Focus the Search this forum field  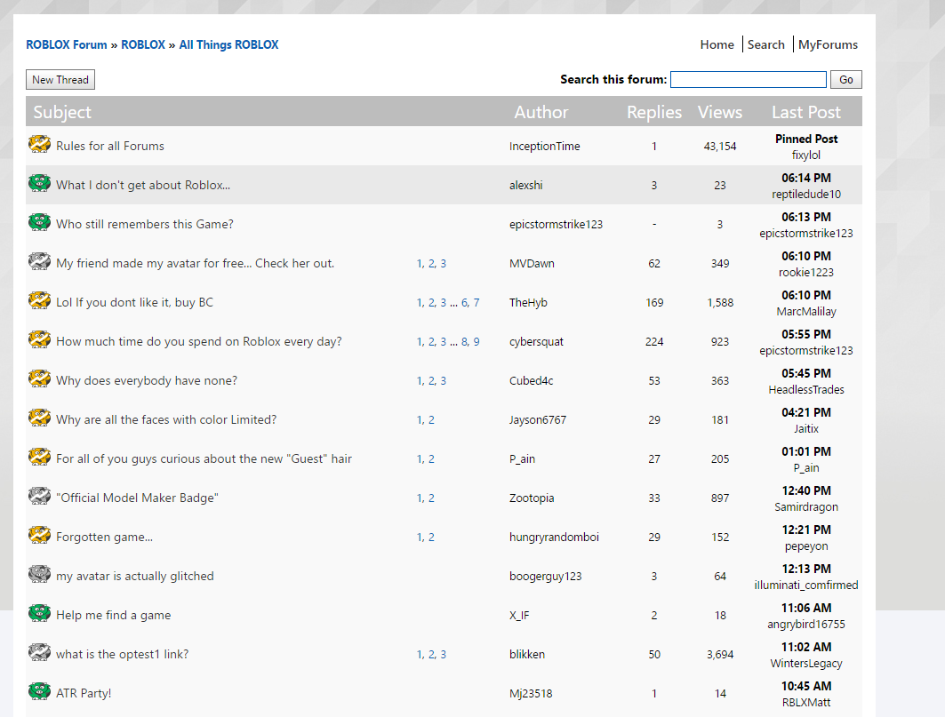coord(748,80)
